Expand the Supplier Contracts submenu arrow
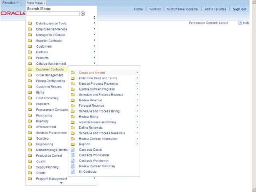256x192 pixels. pos(94,40)
